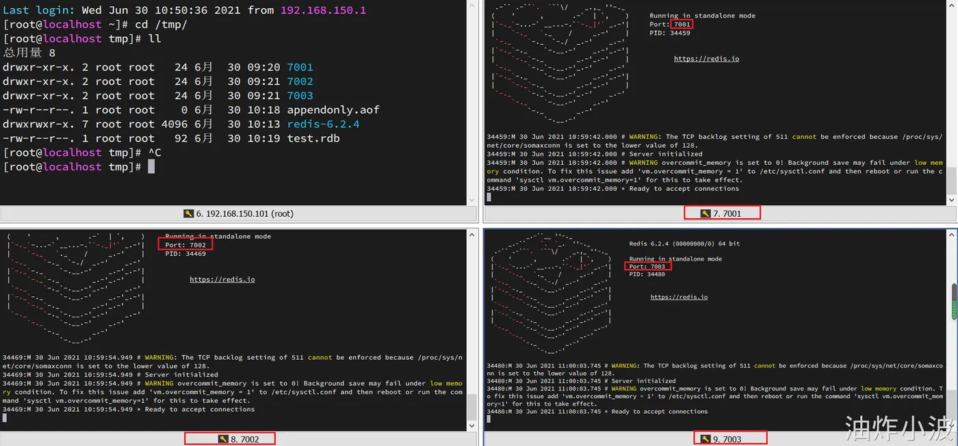The height and width of the screenshot is (446, 958).
Task: Click scroll-up arrow of the 7001 pane
Action: click(952, 5)
